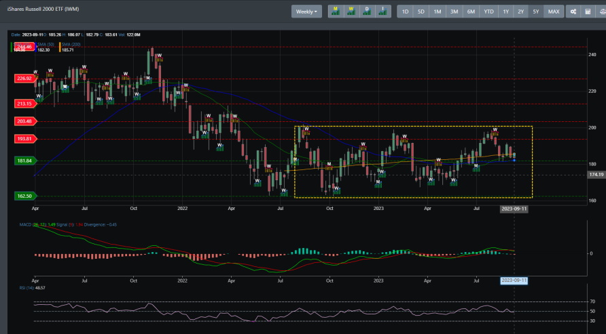Select the 181.84 green support tag
This screenshot has width=606, height=334.
(x=24, y=161)
